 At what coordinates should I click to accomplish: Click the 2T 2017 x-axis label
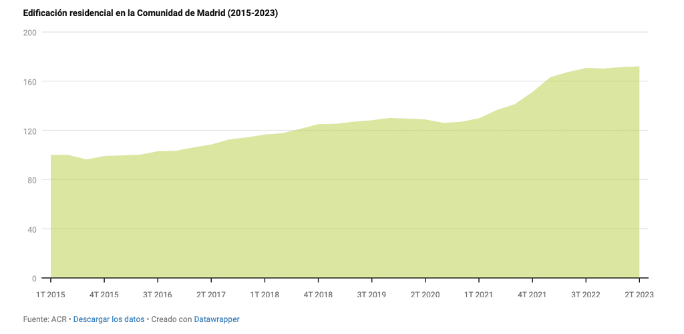pos(211,294)
